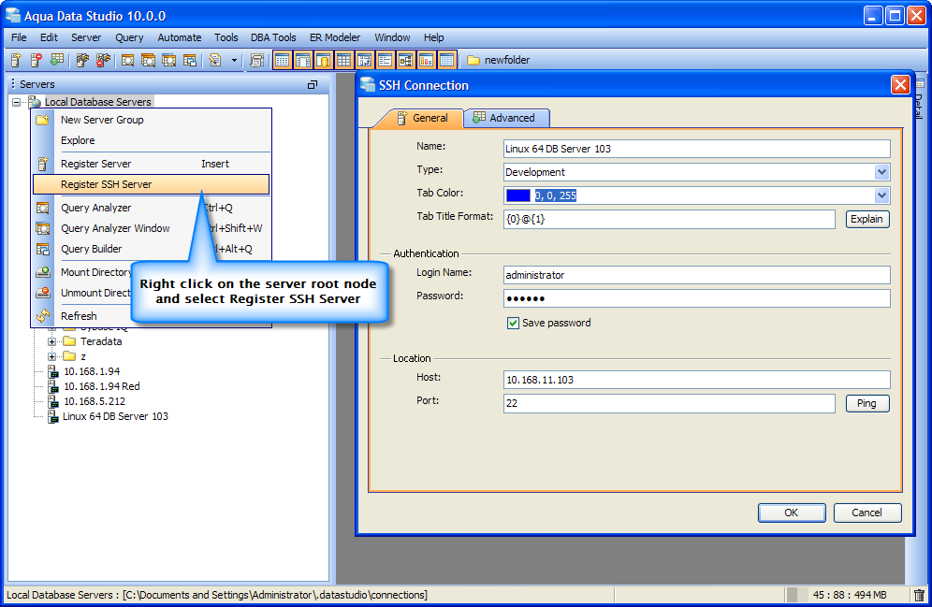The height and width of the screenshot is (607, 932).
Task: Toggle the database cylinder view toolbar button
Action: 324,60
